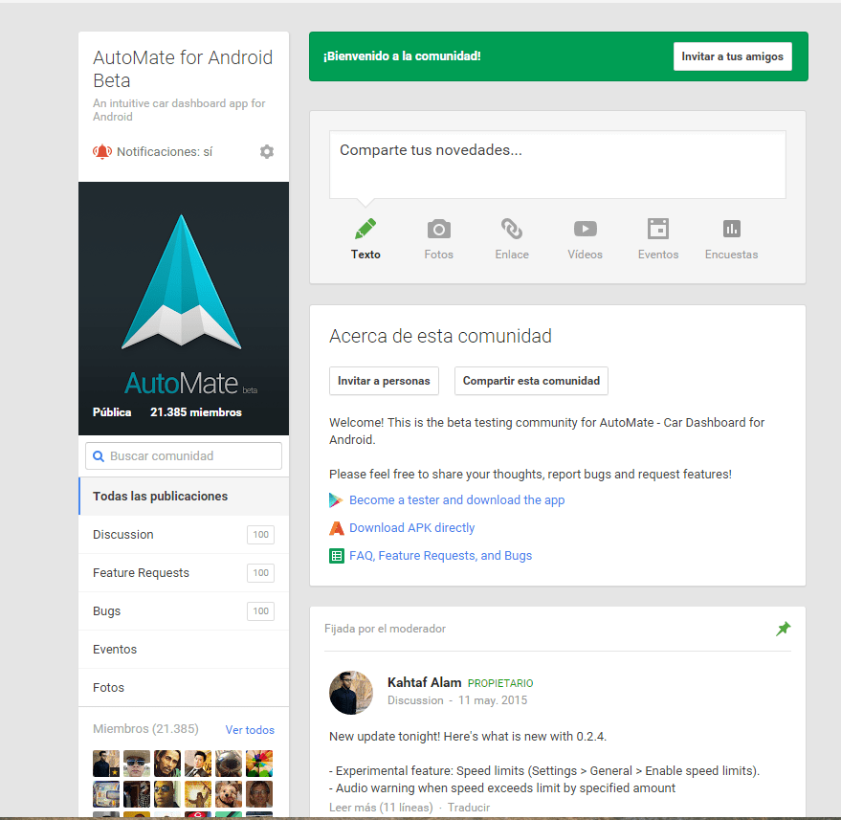Open Kahtaf Alam's profile photo
841x820 pixels.
[x=351, y=693]
